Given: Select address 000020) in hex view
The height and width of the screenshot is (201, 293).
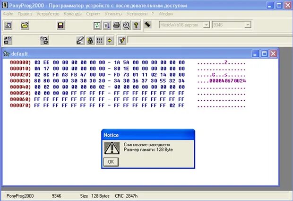Looking at the screenshot, I should 20,75.
